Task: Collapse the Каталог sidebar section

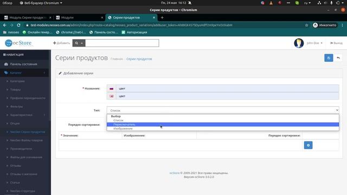Action: pyautogui.click(x=24, y=73)
